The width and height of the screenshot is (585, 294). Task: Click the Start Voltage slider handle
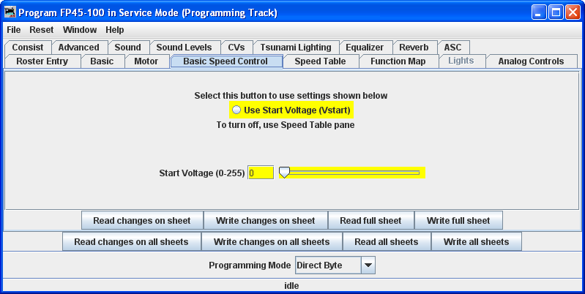pyautogui.click(x=284, y=173)
